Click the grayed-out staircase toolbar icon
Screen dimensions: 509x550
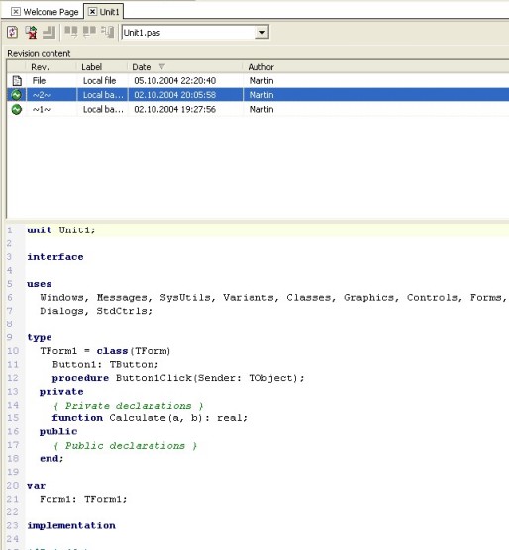[x=49, y=32]
